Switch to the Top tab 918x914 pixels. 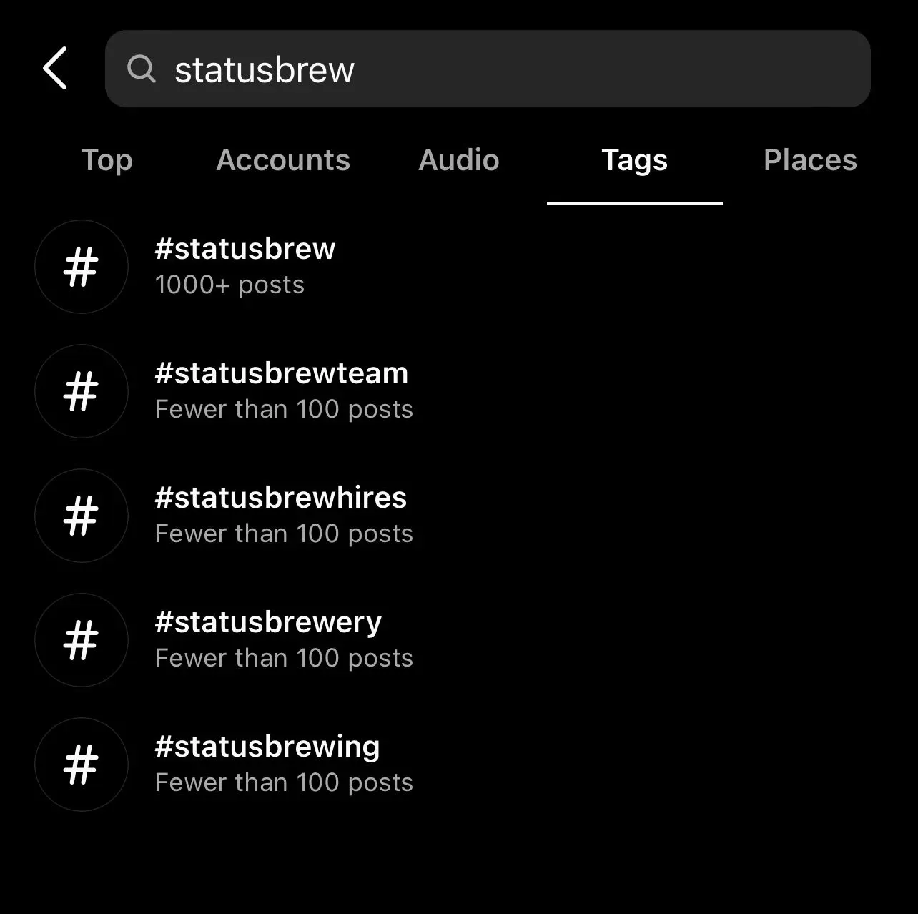tap(107, 160)
